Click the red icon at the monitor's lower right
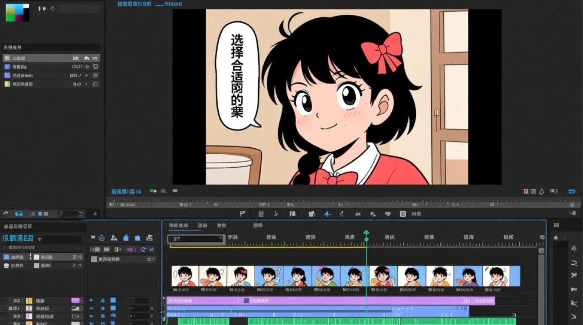The width and height of the screenshot is (583, 325). [x=526, y=191]
